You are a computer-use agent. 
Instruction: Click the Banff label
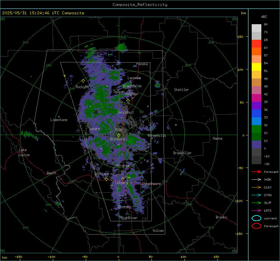(51, 173)
